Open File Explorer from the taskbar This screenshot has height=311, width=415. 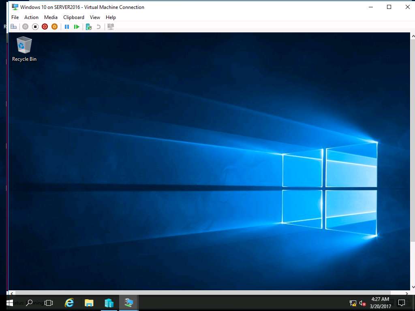[89, 303]
